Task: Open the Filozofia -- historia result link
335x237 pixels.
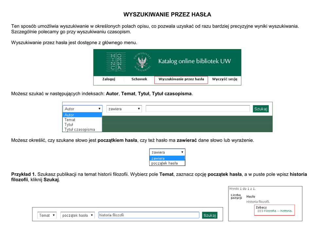Action: (x=275, y=211)
